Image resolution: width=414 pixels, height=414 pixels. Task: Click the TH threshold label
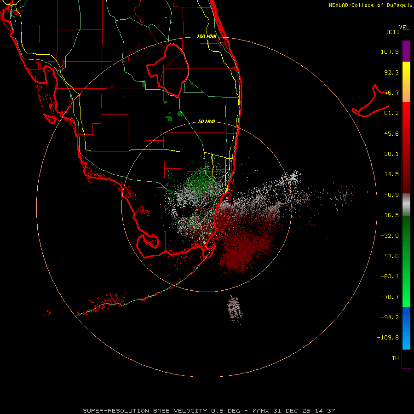tap(395, 358)
